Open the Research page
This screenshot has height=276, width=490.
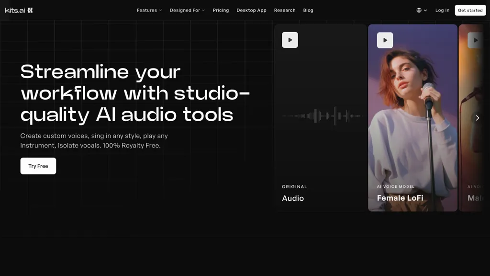coord(285,10)
